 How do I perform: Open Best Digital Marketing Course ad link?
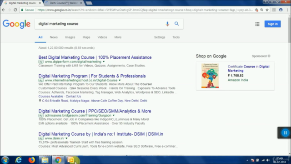[x=95, y=57]
